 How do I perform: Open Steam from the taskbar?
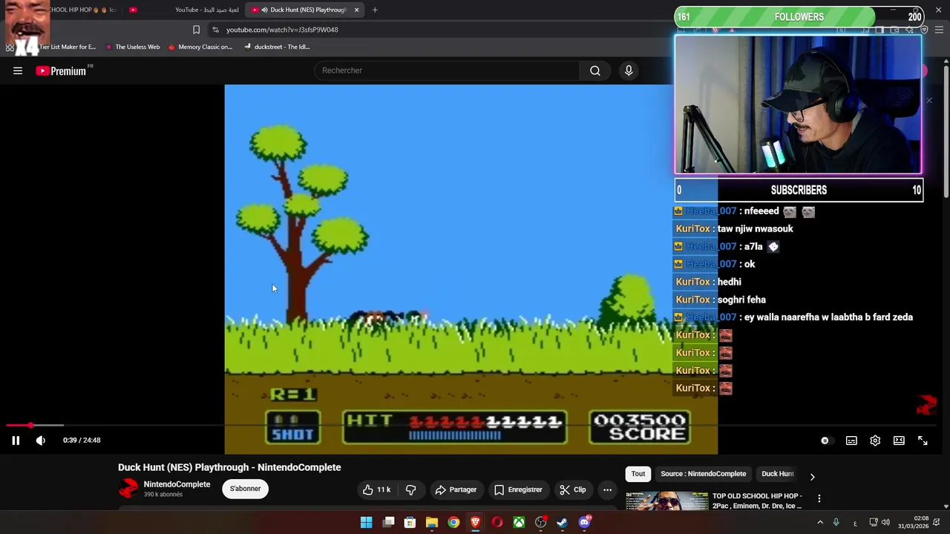tap(563, 523)
